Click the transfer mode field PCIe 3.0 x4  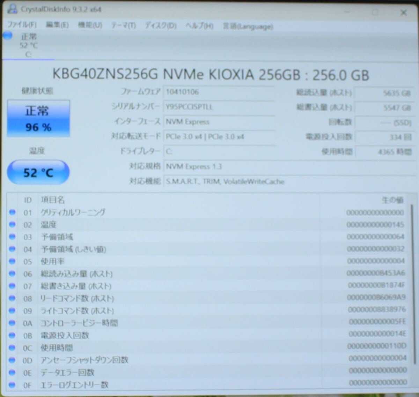(x=219, y=136)
